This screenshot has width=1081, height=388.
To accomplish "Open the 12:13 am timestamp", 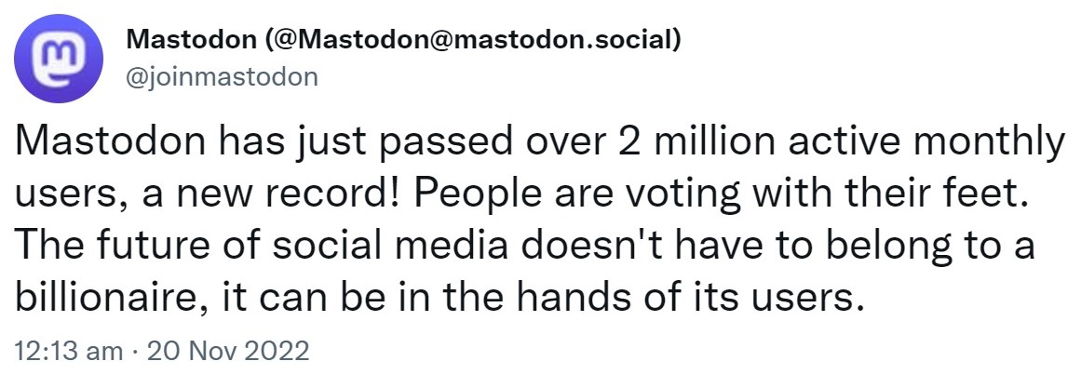I will click(68, 352).
